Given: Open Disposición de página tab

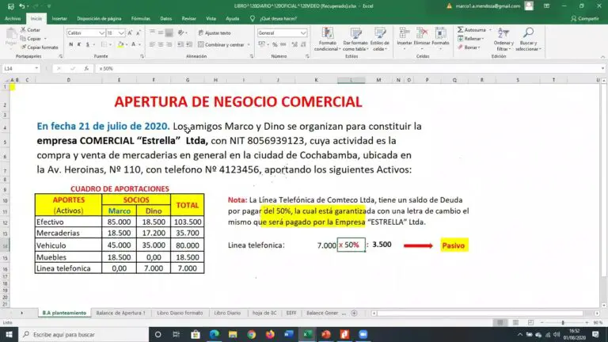Looking at the screenshot, I should point(99,19).
